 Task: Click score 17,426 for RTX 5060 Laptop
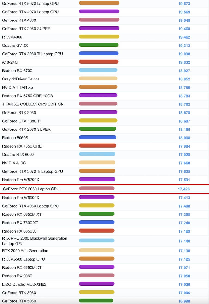point(184,189)
